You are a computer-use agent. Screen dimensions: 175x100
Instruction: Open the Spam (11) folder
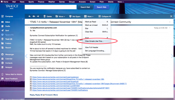9,35
